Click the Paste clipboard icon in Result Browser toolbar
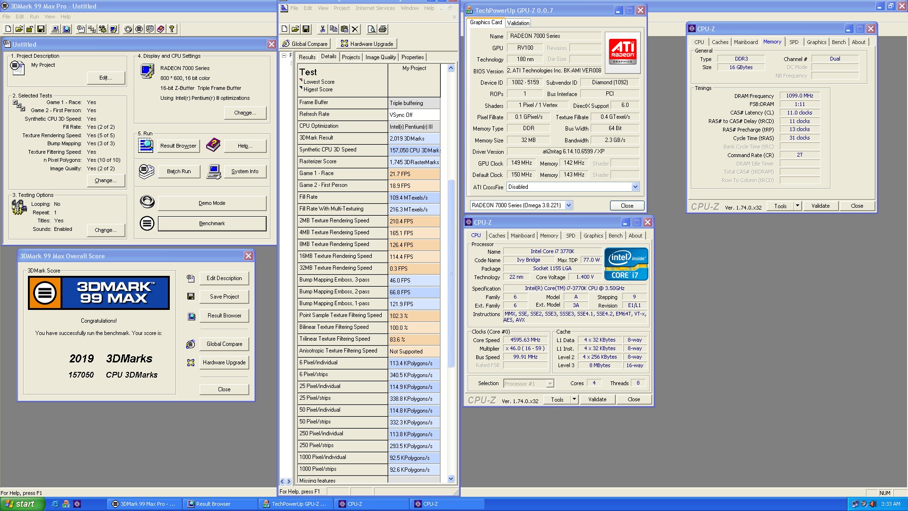Image resolution: width=908 pixels, height=511 pixels. [x=344, y=29]
